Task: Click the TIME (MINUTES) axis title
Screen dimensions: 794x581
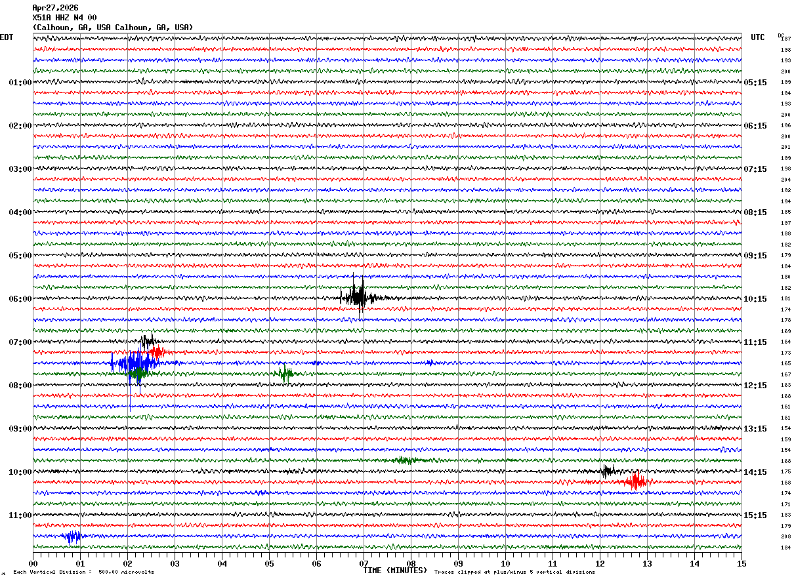Action: [x=395, y=571]
